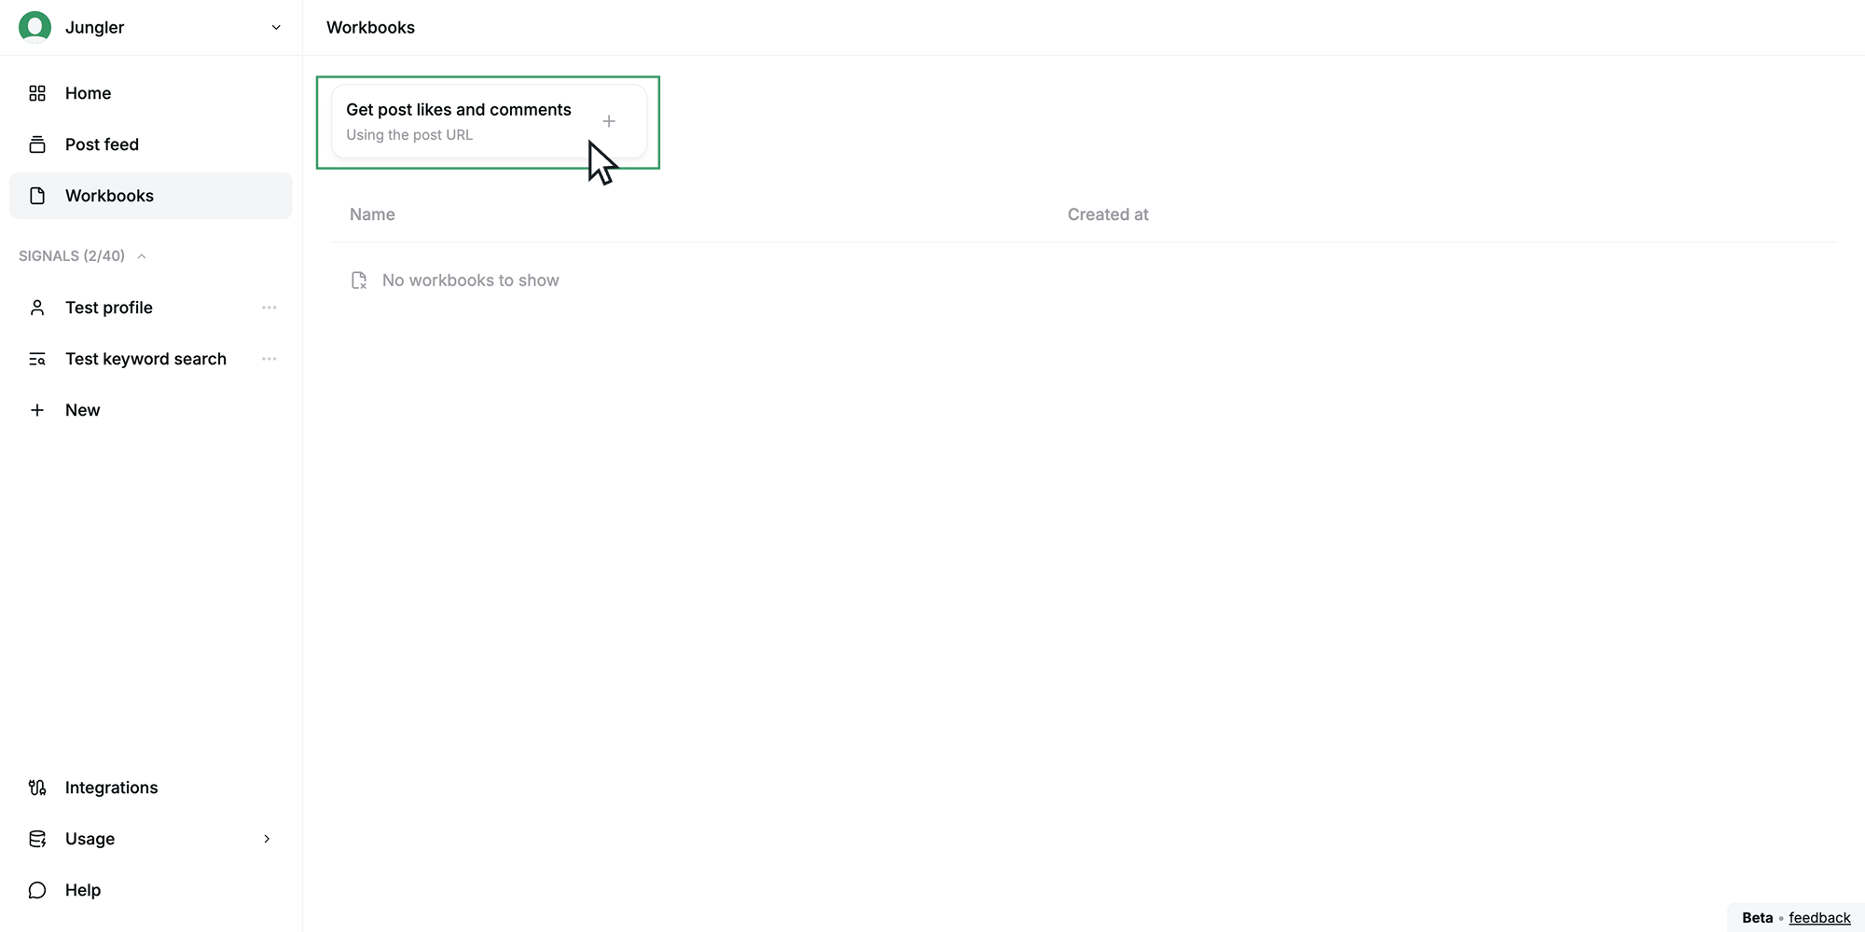The height and width of the screenshot is (932, 1865).
Task: Select the Test profile person icon
Action: pyautogui.click(x=37, y=308)
